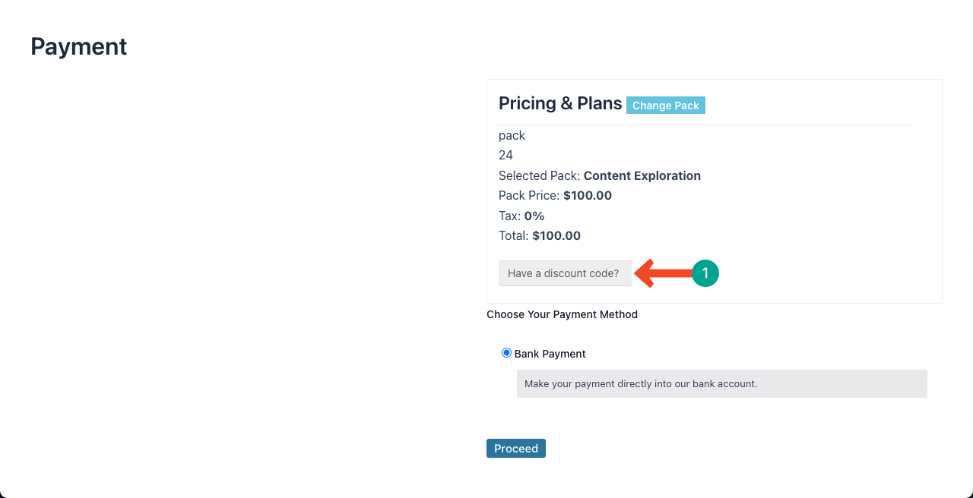
Task: Click the Pack Price $100.00 amount
Action: coord(587,195)
